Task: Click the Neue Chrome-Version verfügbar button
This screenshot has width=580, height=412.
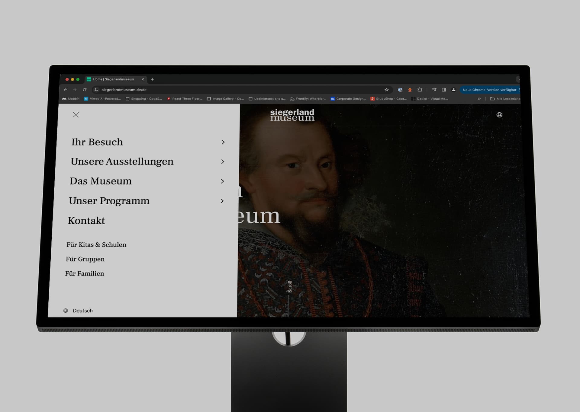Action: tap(489, 90)
